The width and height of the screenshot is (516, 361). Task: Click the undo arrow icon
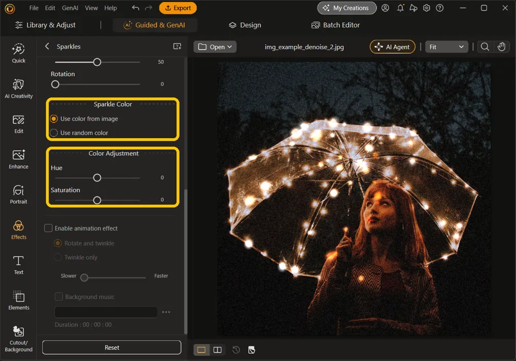(x=135, y=8)
